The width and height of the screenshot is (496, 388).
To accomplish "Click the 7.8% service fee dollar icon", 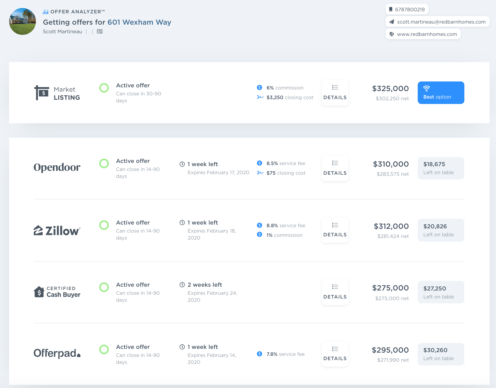I will pyautogui.click(x=260, y=354).
